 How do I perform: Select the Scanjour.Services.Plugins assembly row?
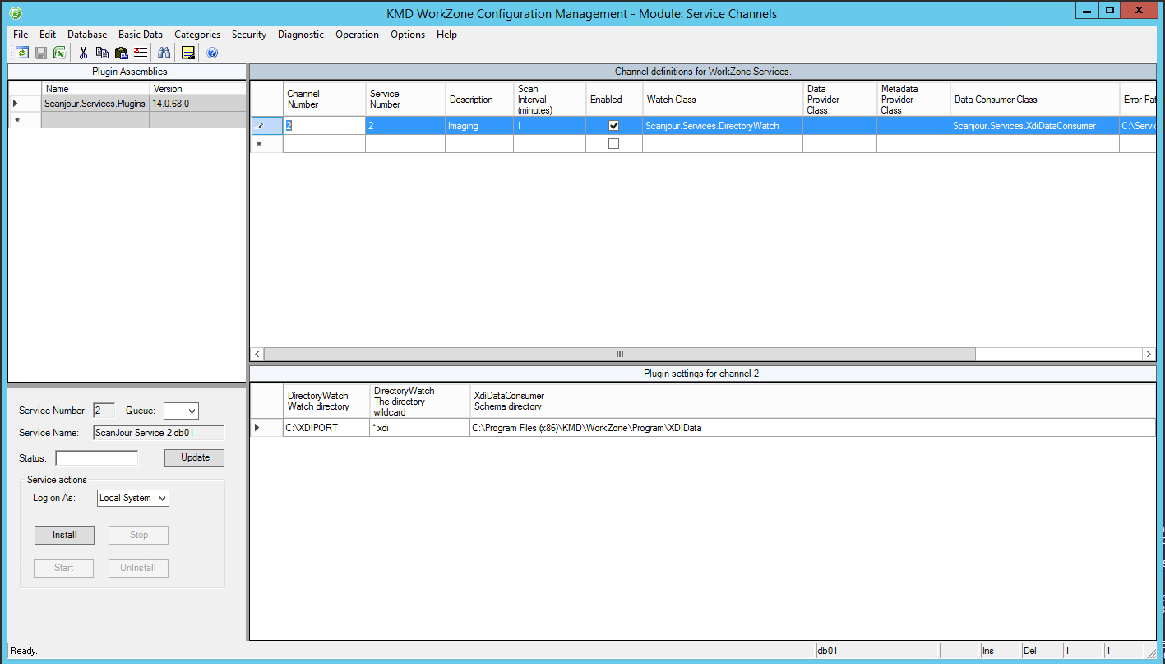[95, 104]
